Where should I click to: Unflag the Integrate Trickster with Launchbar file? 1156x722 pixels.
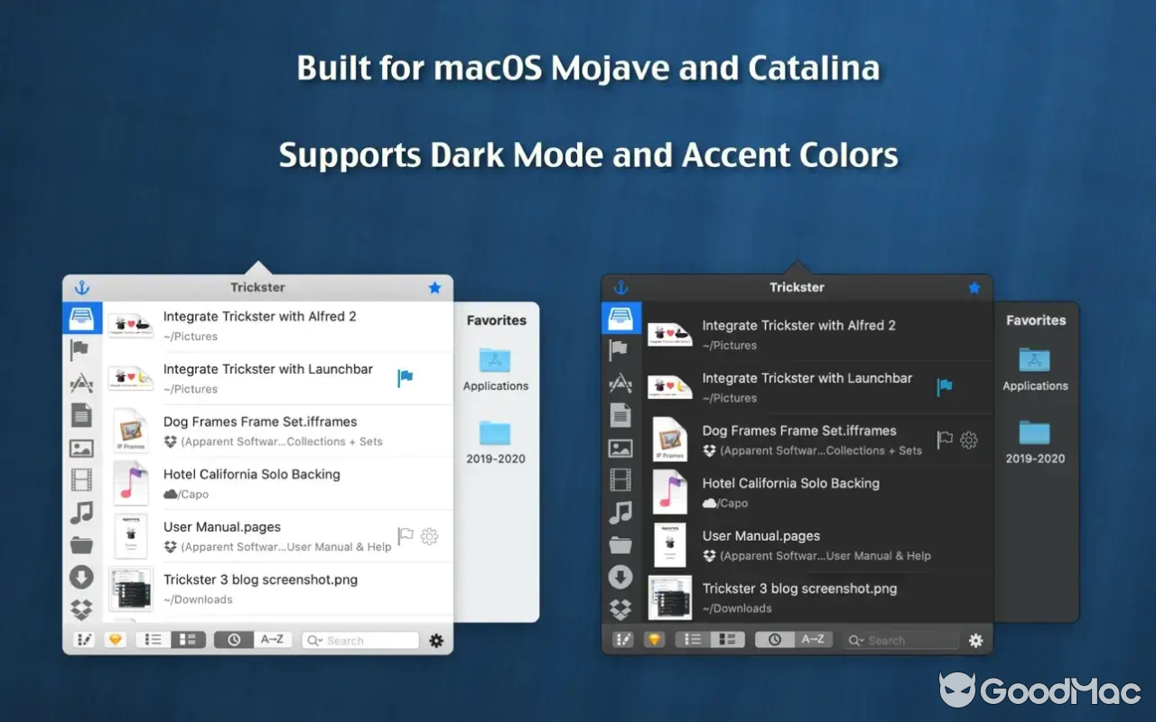(405, 377)
